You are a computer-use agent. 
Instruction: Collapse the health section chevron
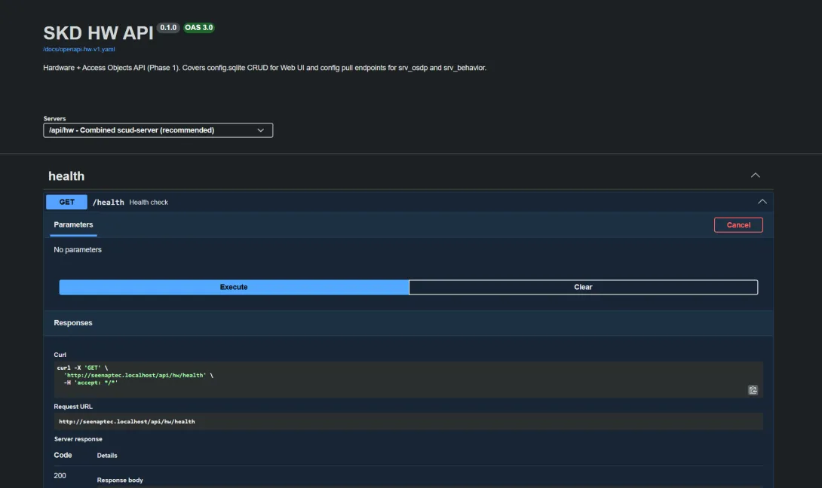click(x=756, y=175)
